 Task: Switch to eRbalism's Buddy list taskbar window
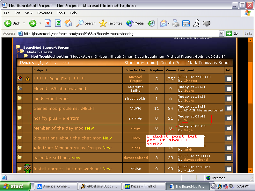pos(100,186)
